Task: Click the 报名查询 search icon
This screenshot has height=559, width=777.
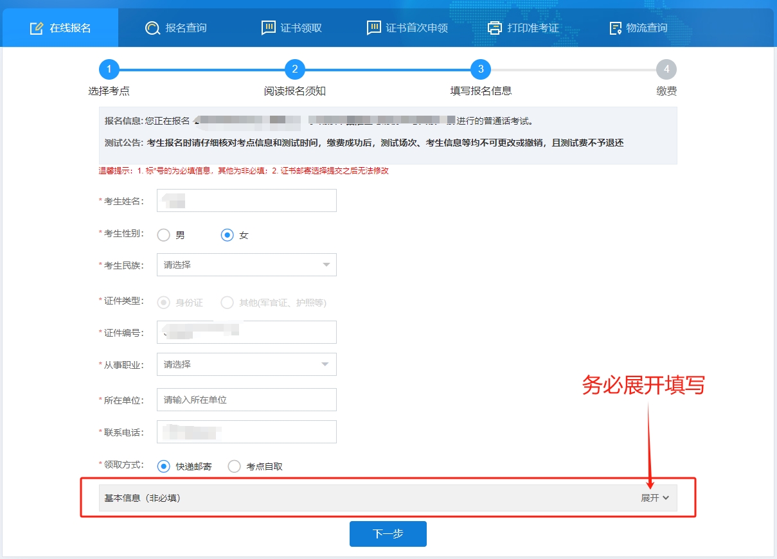Action: point(152,28)
